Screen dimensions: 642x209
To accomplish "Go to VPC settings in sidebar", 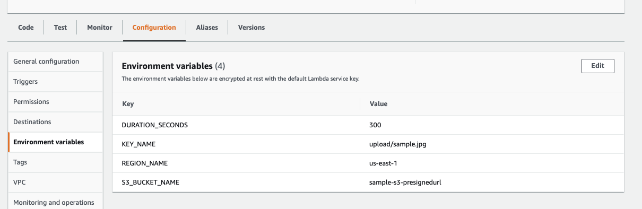I will (55, 182).
